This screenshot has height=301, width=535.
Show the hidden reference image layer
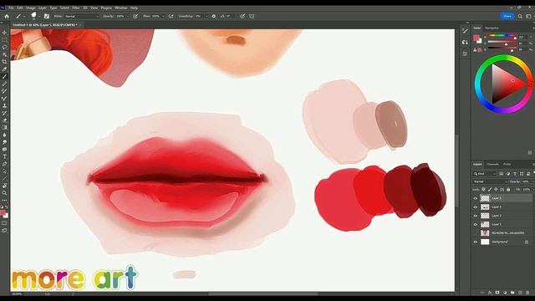476,233
